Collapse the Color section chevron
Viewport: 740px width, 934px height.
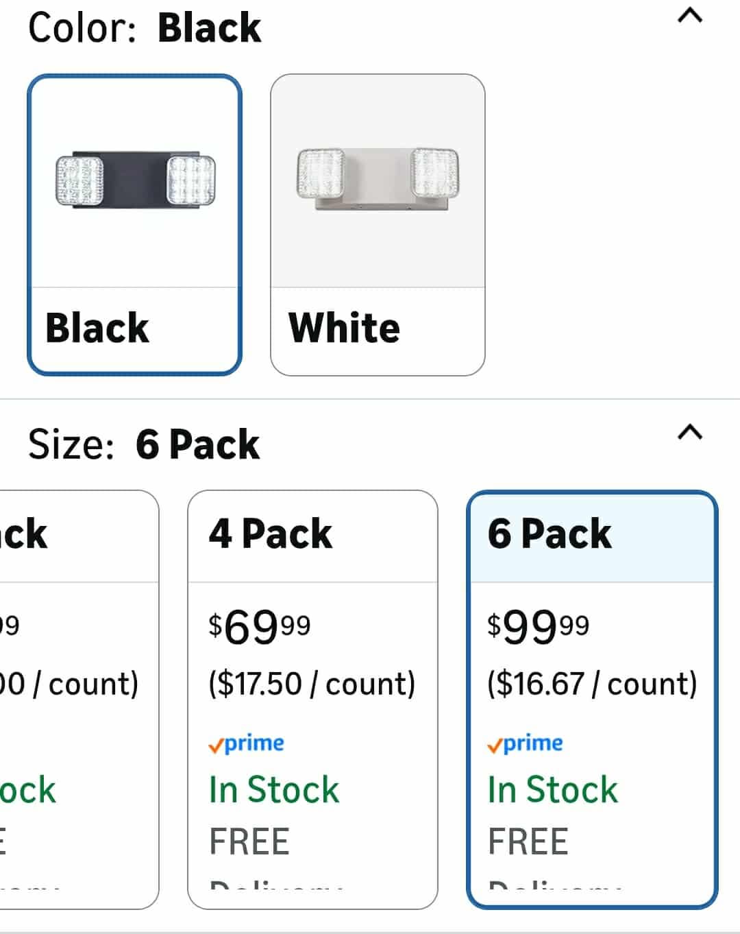tap(690, 15)
